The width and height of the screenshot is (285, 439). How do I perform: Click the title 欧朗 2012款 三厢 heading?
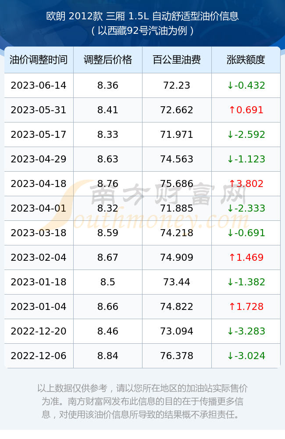coord(142,16)
